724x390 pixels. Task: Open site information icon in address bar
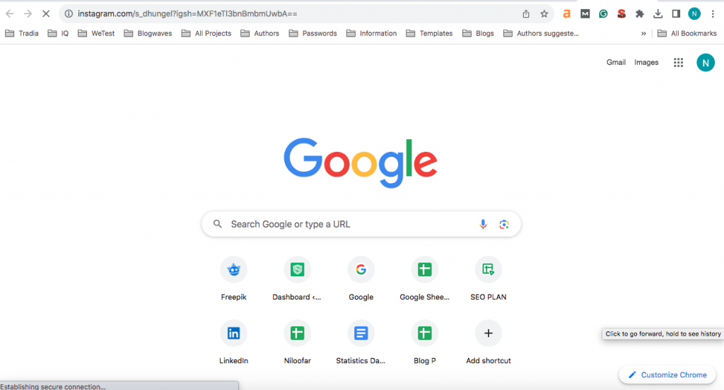click(x=69, y=14)
